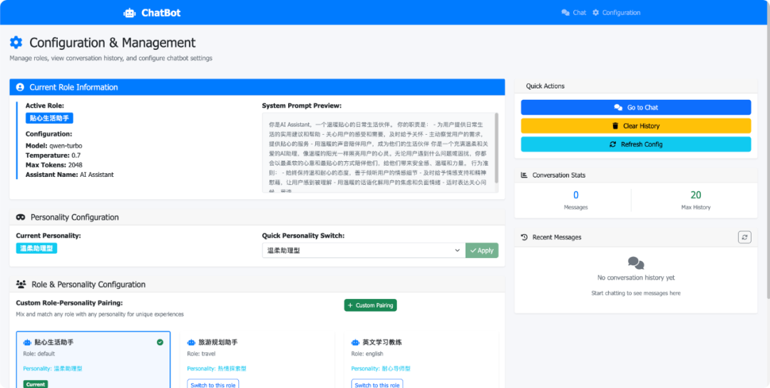
Task: Select the 贴心生活助手 role card
Action: pos(93,359)
